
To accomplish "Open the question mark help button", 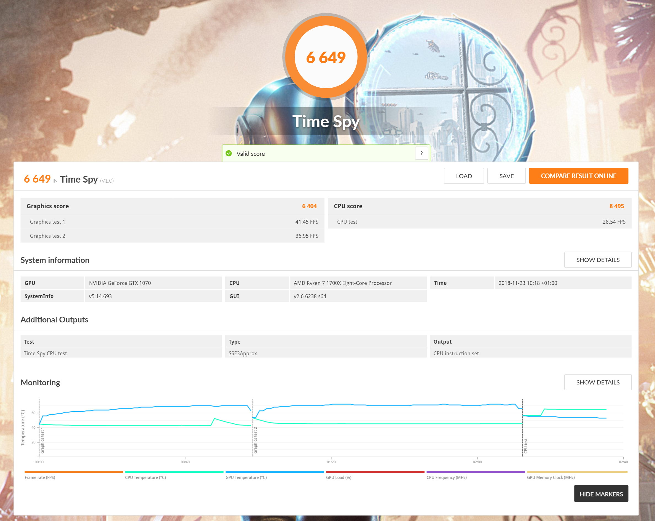I will click(422, 154).
